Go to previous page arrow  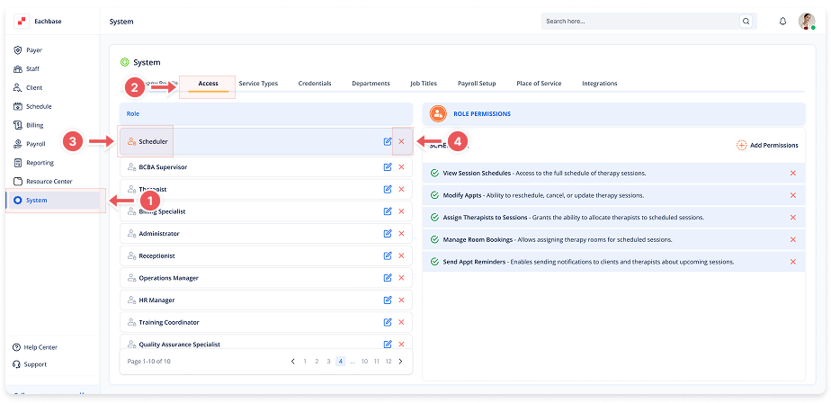click(292, 362)
